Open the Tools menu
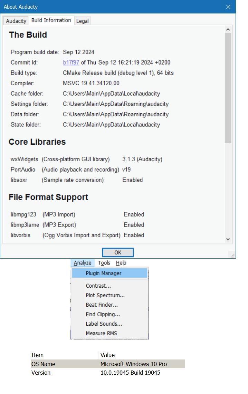The width and height of the screenshot is (248, 394). [104, 263]
